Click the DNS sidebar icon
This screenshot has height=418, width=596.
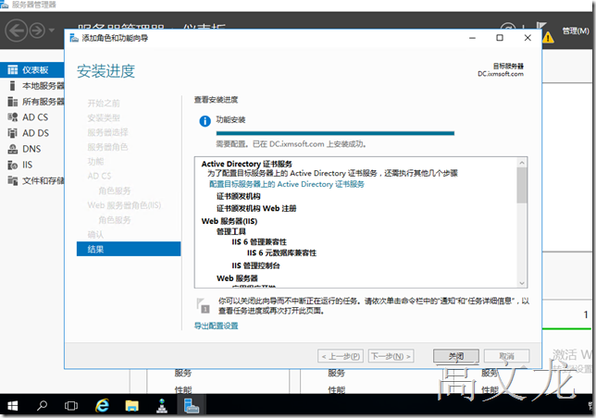coord(13,149)
